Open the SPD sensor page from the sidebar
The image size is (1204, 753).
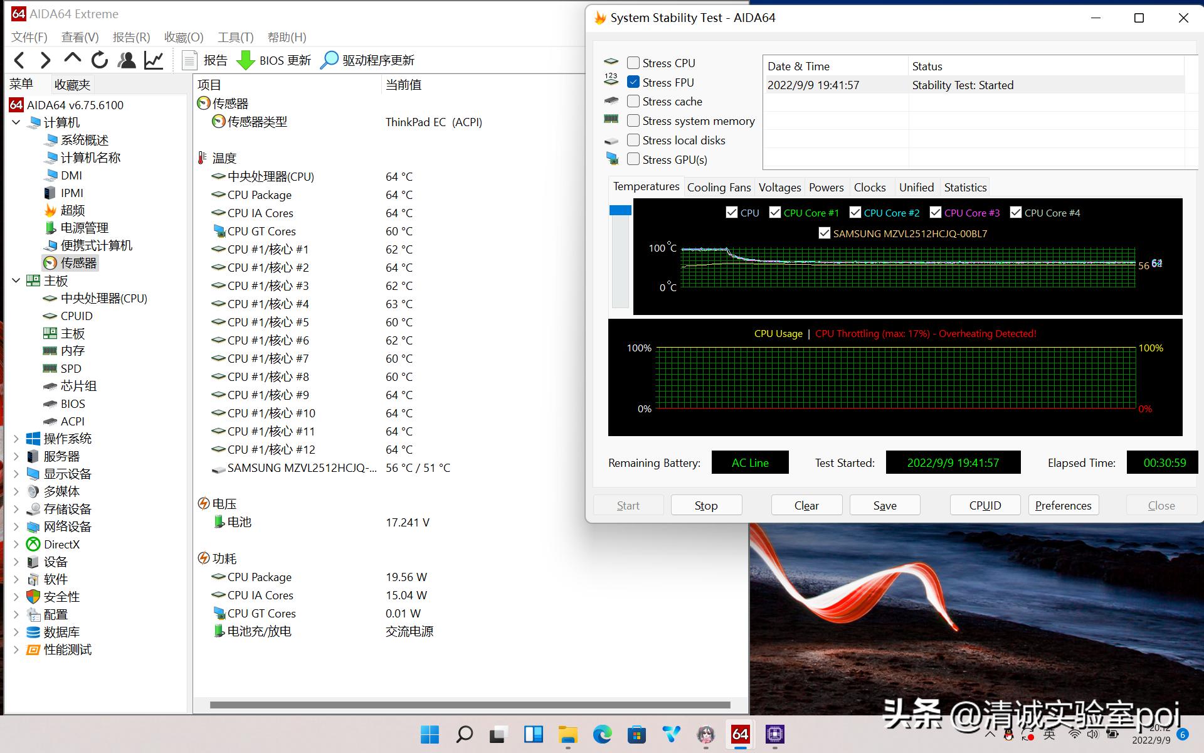click(70, 368)
